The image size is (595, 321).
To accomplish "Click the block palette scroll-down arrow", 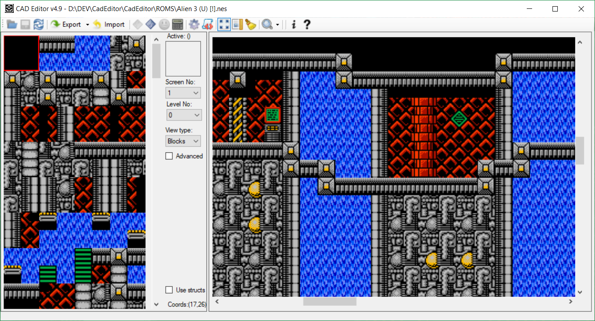I will tap(156, 305).
